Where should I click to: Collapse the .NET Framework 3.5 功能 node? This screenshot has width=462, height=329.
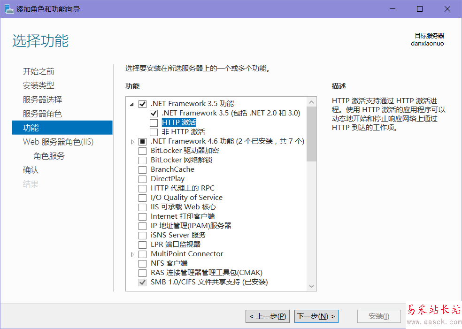[x=132, y=104]
